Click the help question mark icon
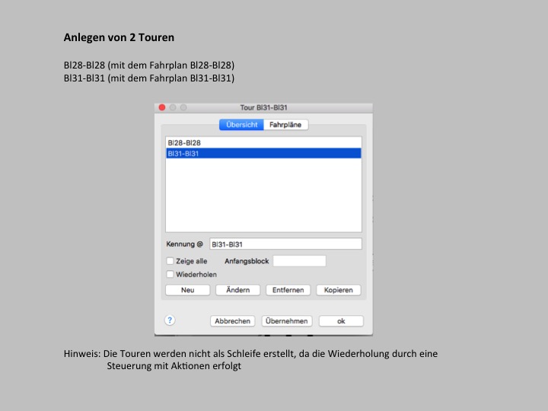This screenshot has width=548, height=411. click(x=170, y=320)
